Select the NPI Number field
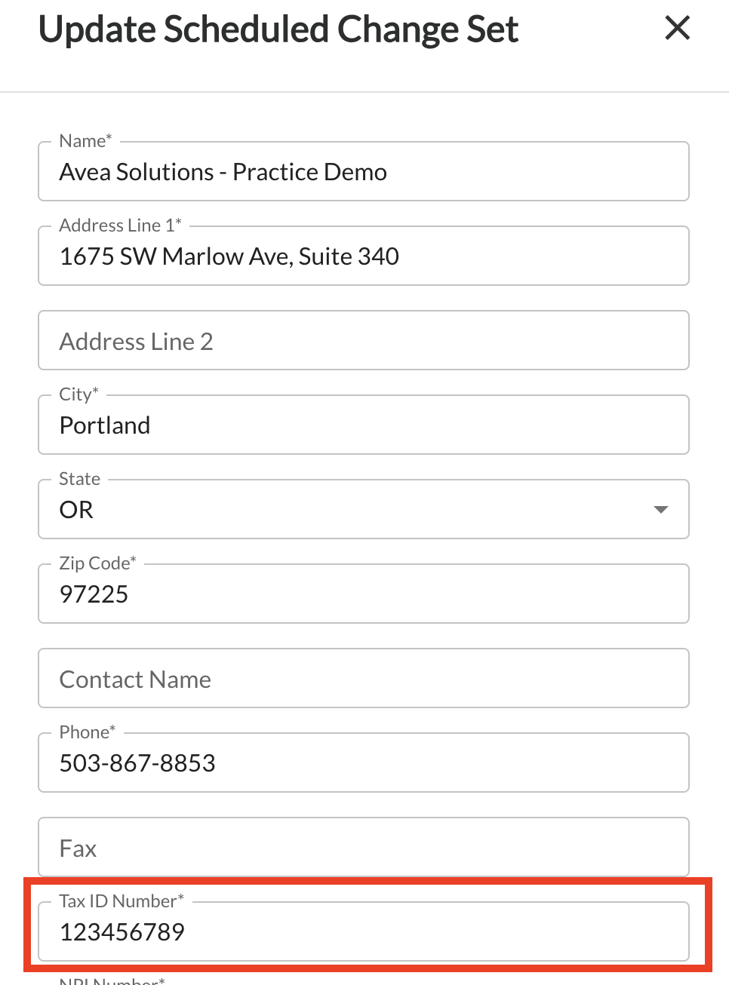729x985 pixels. click(364, 980)
